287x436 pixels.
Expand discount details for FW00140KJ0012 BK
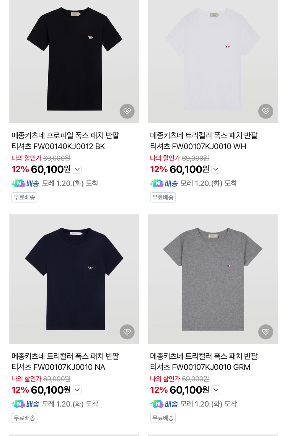pyautogui.click(x=77, y=169)
